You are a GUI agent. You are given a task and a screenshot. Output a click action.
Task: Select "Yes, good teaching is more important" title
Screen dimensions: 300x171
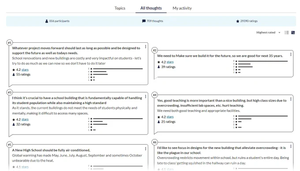(222, 103)
